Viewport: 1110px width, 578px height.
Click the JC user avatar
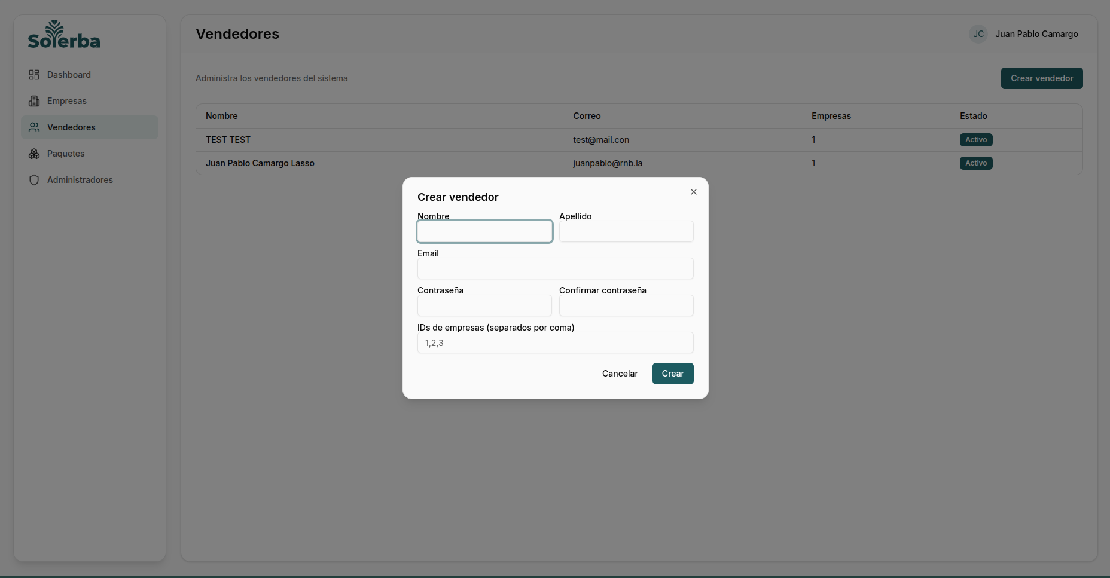[978, 34]
